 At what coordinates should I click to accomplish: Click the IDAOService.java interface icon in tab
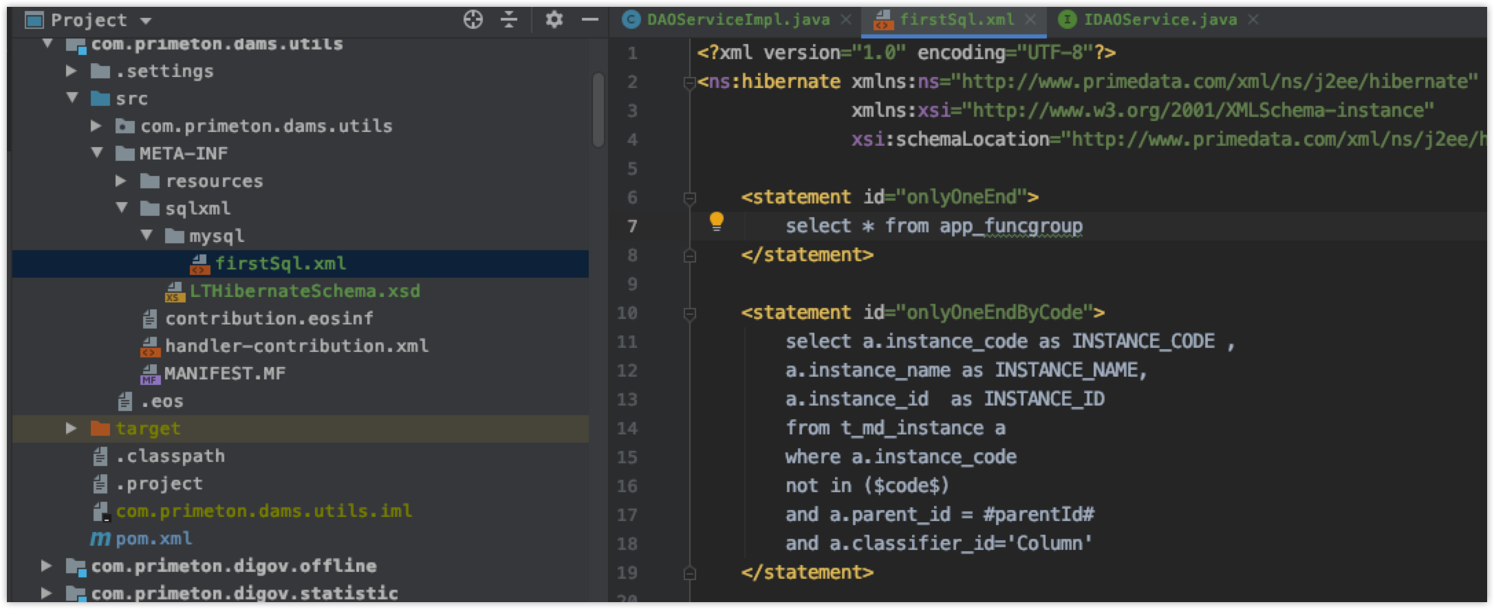coord(1067,20)
